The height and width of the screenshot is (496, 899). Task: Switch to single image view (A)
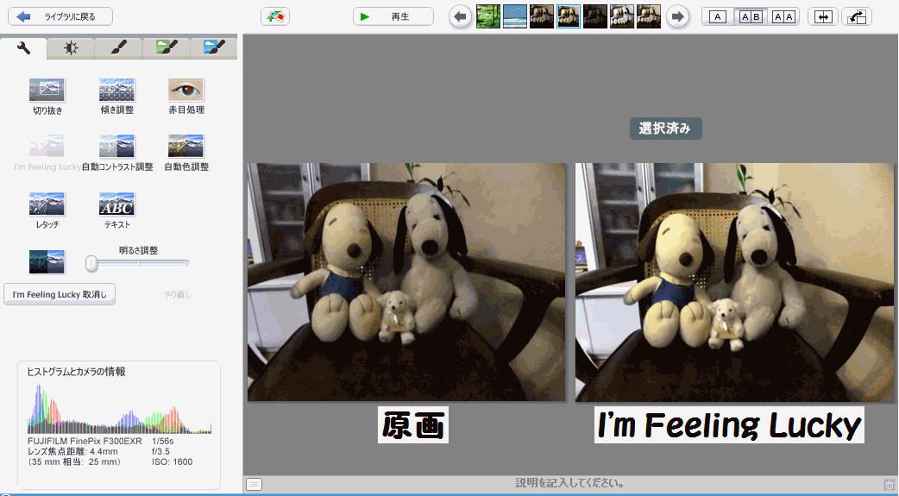tap(718, 16)
